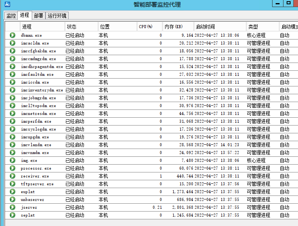
Task: Sort by the 启动时间 column header
Action: 220,27
